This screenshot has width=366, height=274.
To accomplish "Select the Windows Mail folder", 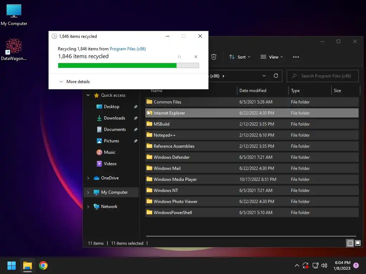I will 252,168.
